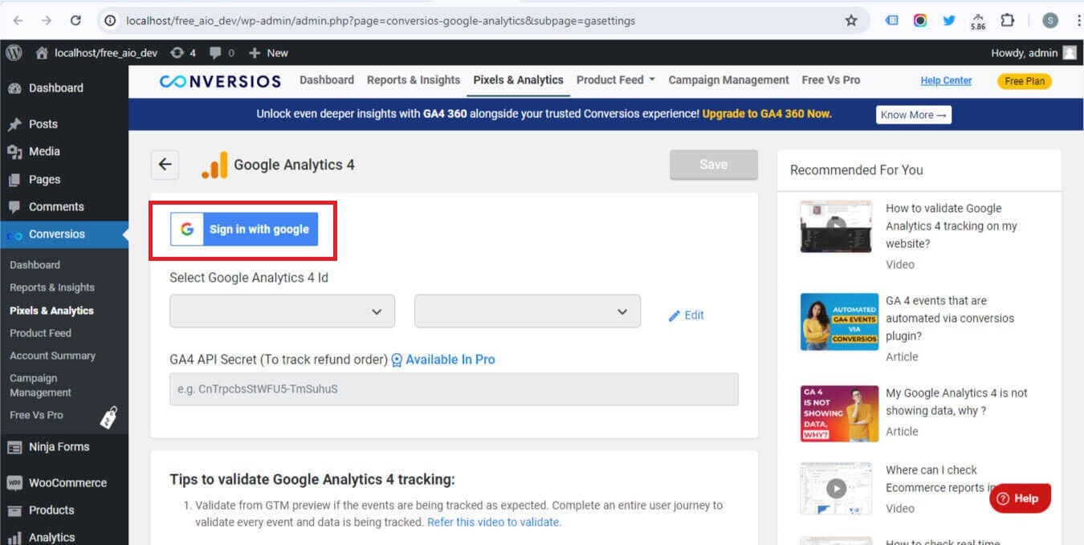Open Comments via its sidebar speech-bubble icon
Image resolution: width=1084 pixels, height=545 pixels.
tap(14, 207)
